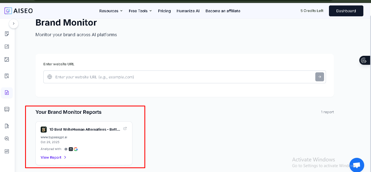Select the square root formula sidebar icon

[7, 151]
